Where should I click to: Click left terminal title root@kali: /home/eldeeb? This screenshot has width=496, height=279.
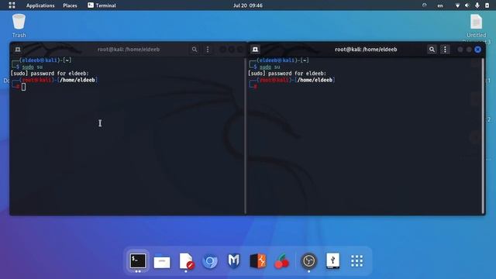tap(129, 50)
